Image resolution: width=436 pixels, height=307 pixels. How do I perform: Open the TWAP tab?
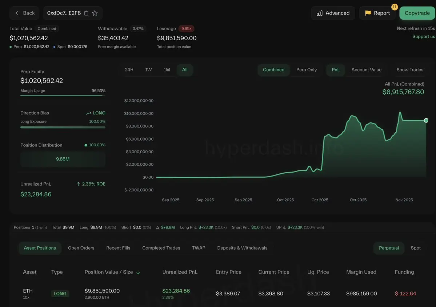[199, 248]
